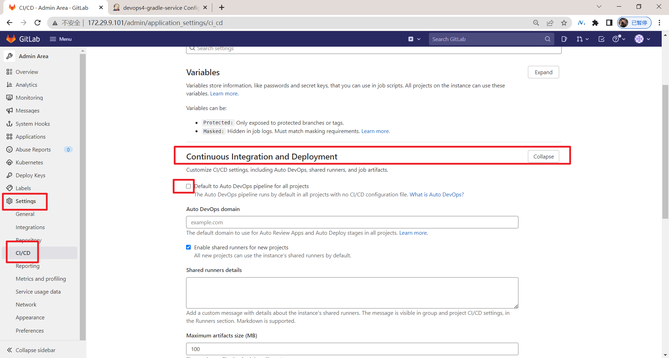Click the share page icon in address bar
The height and width of the screenshot is (358, 669).
[550, 23]
